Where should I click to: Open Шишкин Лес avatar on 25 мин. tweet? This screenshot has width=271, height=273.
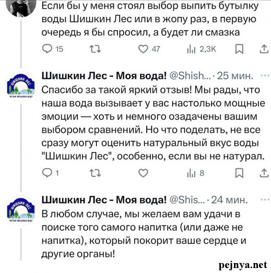[20, 85]
